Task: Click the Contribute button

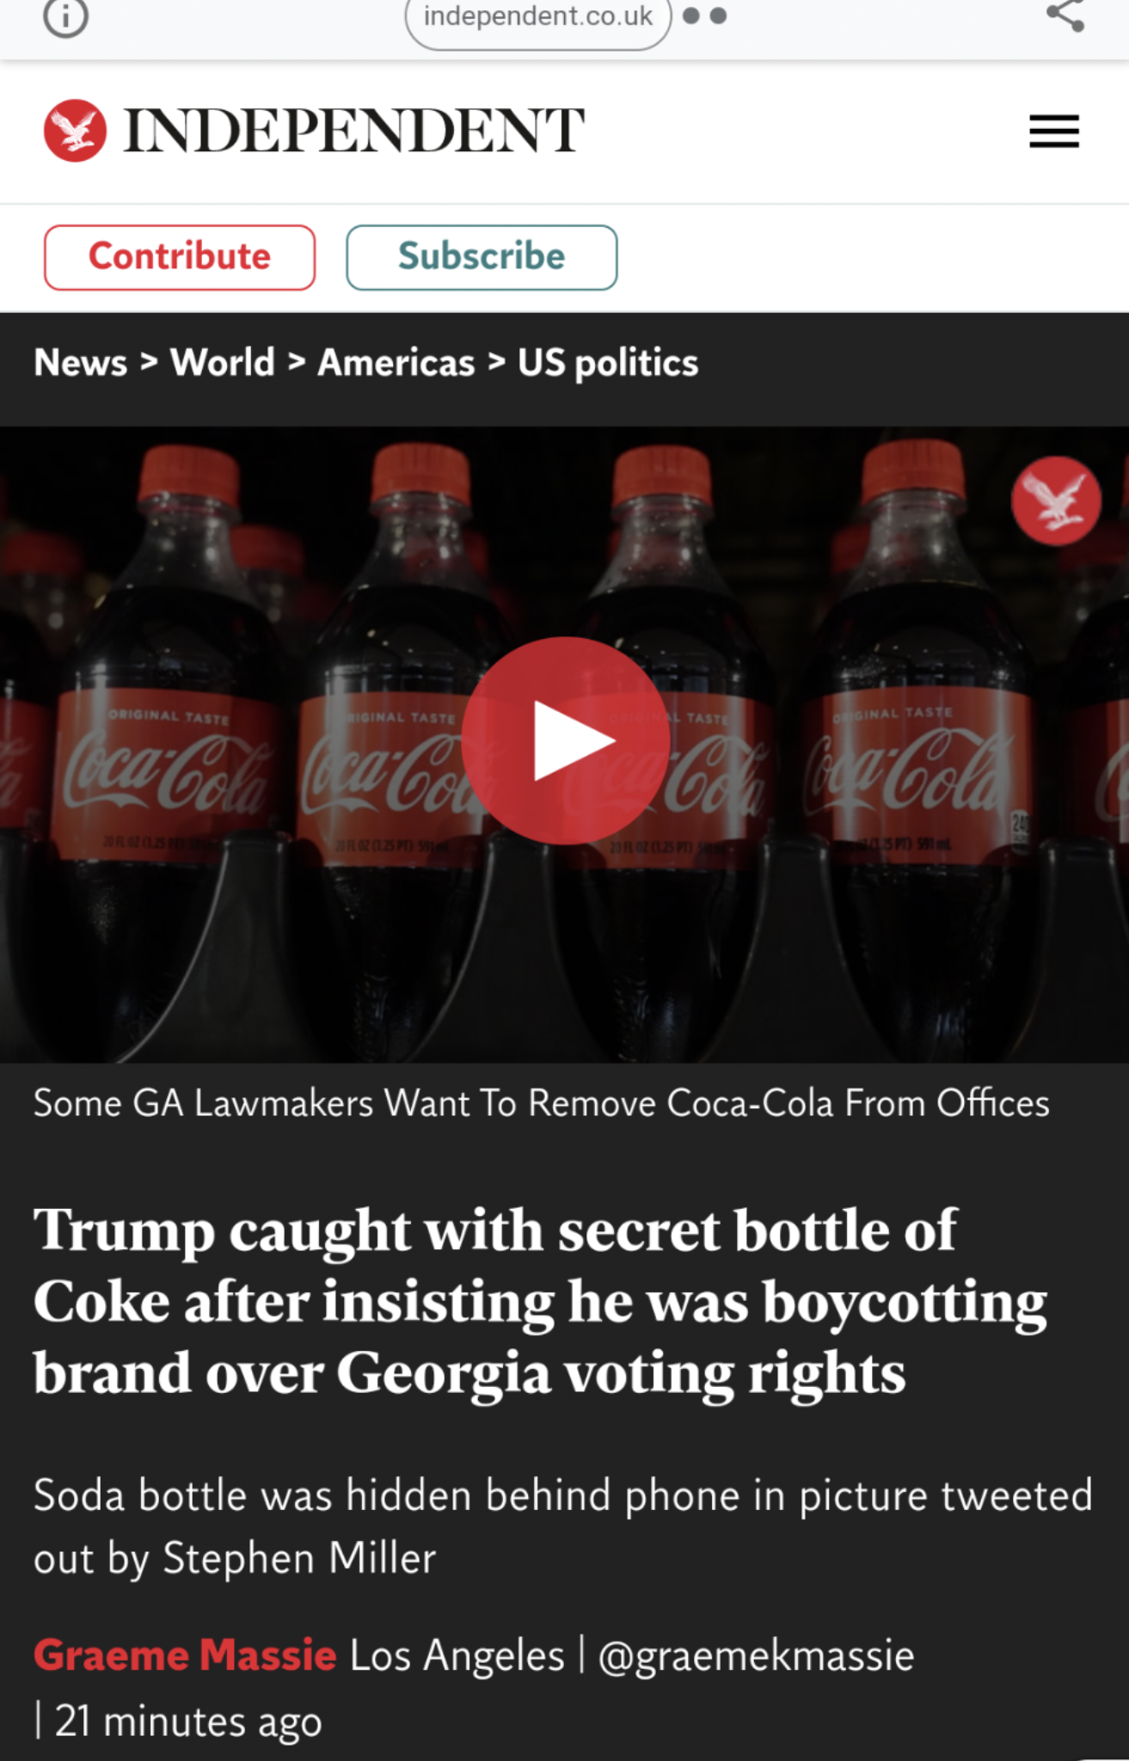Action: tap(180, 257)
